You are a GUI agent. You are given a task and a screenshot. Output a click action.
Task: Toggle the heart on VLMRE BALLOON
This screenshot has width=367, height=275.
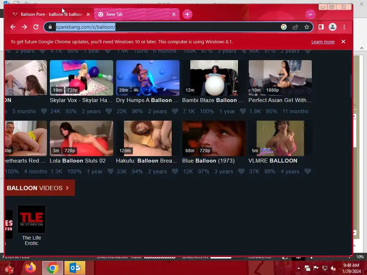(x=308, y=172)
